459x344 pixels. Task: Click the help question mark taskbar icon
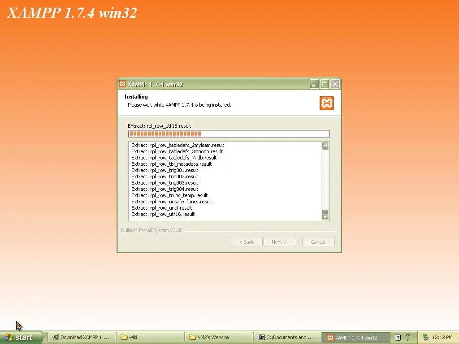pos(398,338)
